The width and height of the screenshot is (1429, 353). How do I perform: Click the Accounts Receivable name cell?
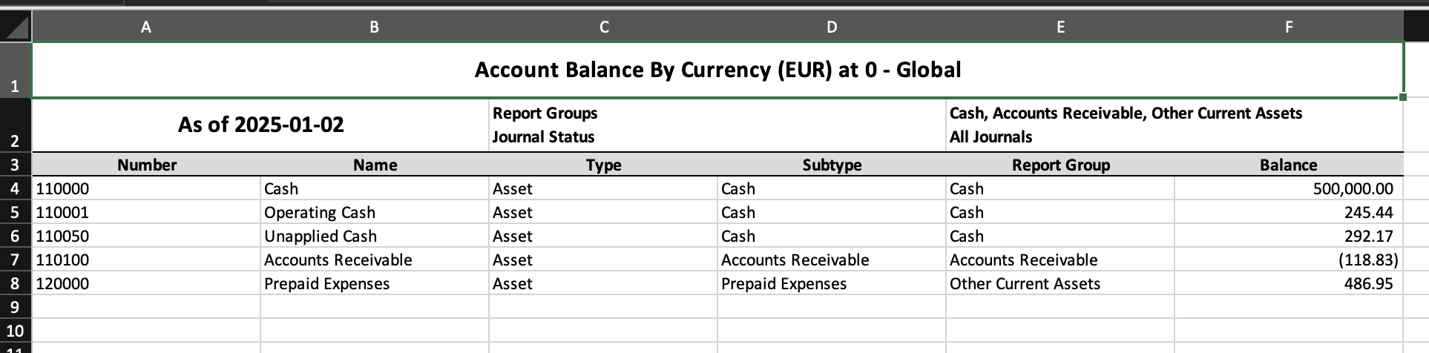[375, 260]
